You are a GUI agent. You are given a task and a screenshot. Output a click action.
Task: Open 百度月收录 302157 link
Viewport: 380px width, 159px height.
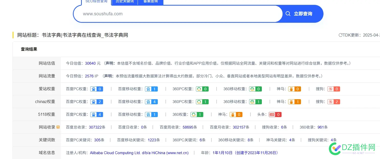pyautogui.click(x=239, y=127)
